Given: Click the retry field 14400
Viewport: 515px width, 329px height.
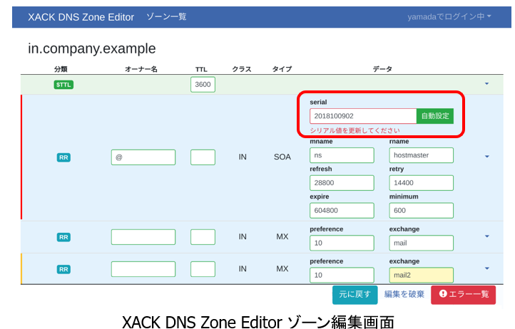Looking at the screenshot, I should (421, 183).
